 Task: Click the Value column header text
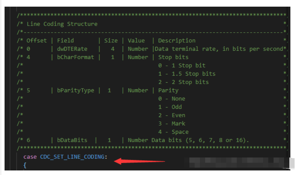(136, 41)
